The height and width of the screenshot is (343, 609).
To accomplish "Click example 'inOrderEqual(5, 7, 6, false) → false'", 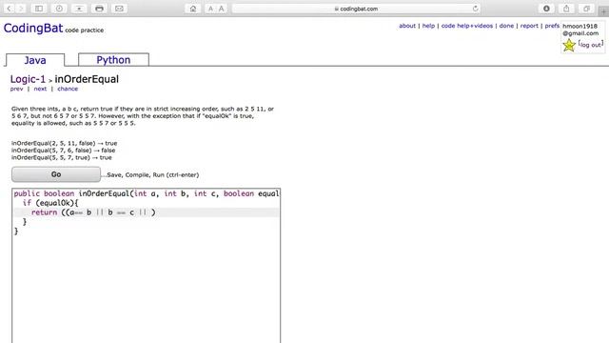I will pos(64,151).
